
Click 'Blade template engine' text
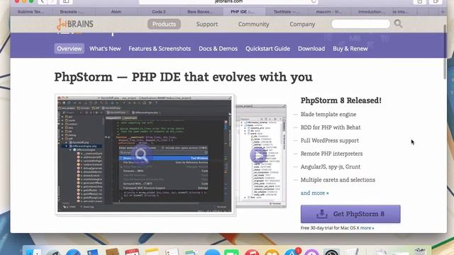[328, 114]
